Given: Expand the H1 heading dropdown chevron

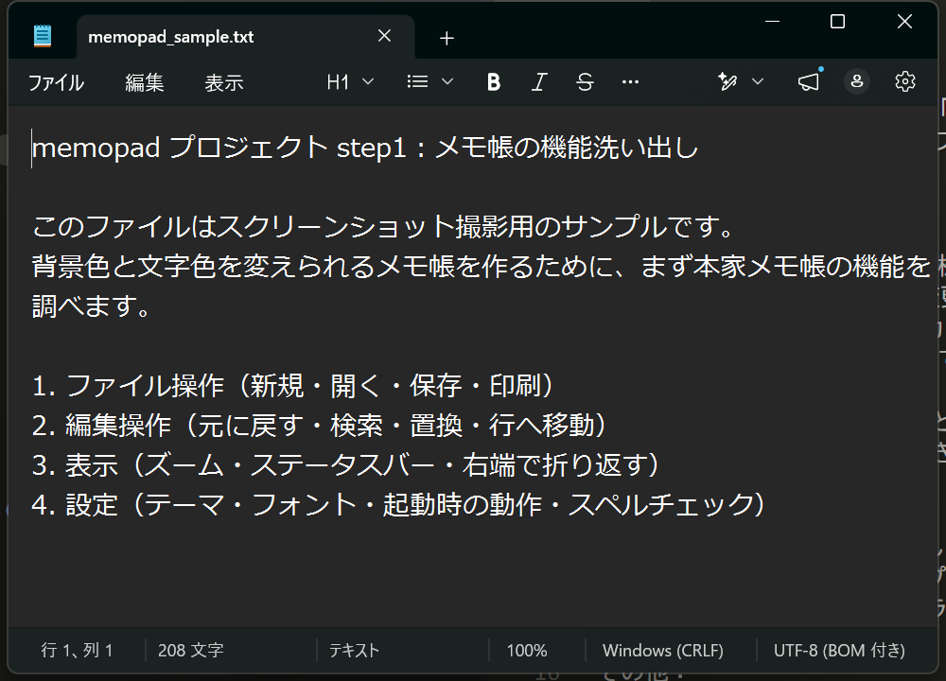Looking at the screenshot, I should [367, 81].
